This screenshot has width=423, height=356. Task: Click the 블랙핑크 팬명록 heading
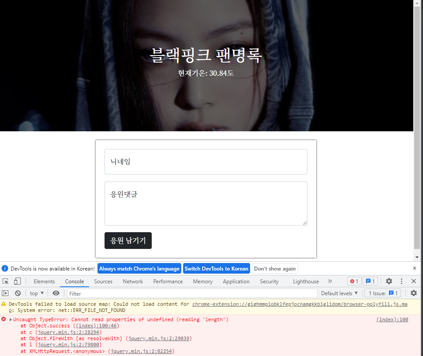coord(206,55)
